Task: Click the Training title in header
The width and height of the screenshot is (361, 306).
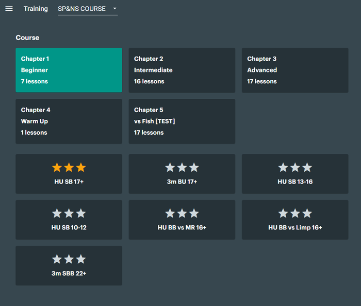Action: click(x=36, y=9)
